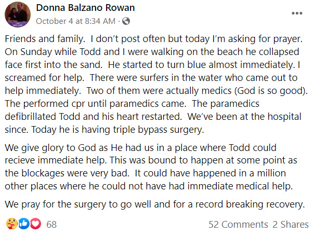The image size is (315, 235).
Task: Click the October 4 at 8:34 AM timestamp
Action: (75, 21)
